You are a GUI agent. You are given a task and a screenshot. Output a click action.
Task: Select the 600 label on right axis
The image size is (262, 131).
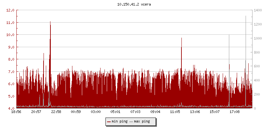click(256, 66)
